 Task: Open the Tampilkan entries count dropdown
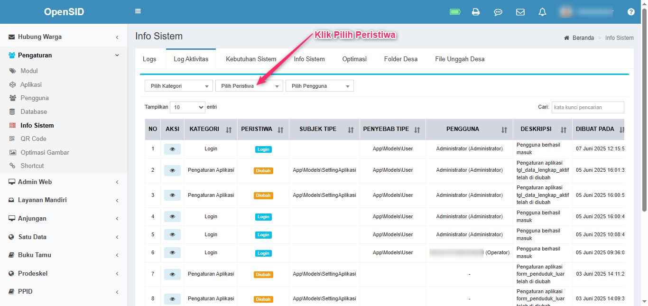pyautogui.click(x=187, y=107)
